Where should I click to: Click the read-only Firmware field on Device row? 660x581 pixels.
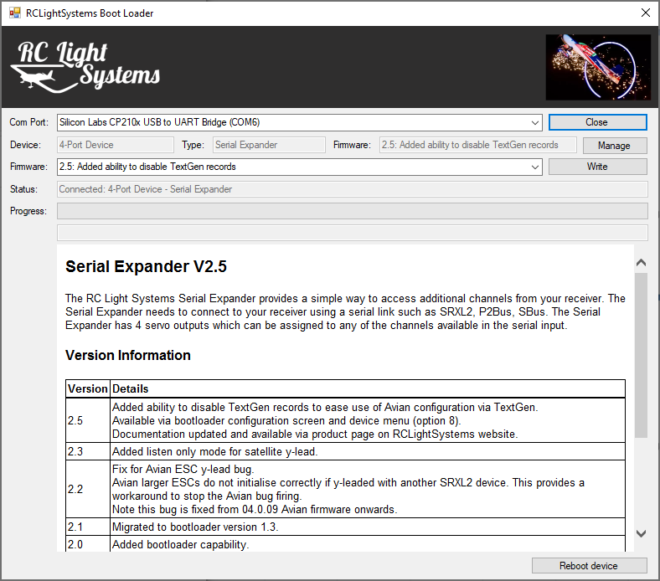[x=477, y=145]
